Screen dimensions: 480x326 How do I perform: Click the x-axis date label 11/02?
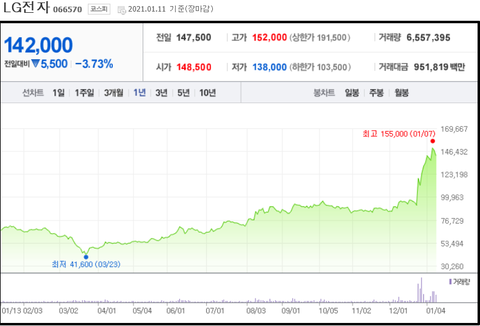pyautogui.click(x=362, y=311)
